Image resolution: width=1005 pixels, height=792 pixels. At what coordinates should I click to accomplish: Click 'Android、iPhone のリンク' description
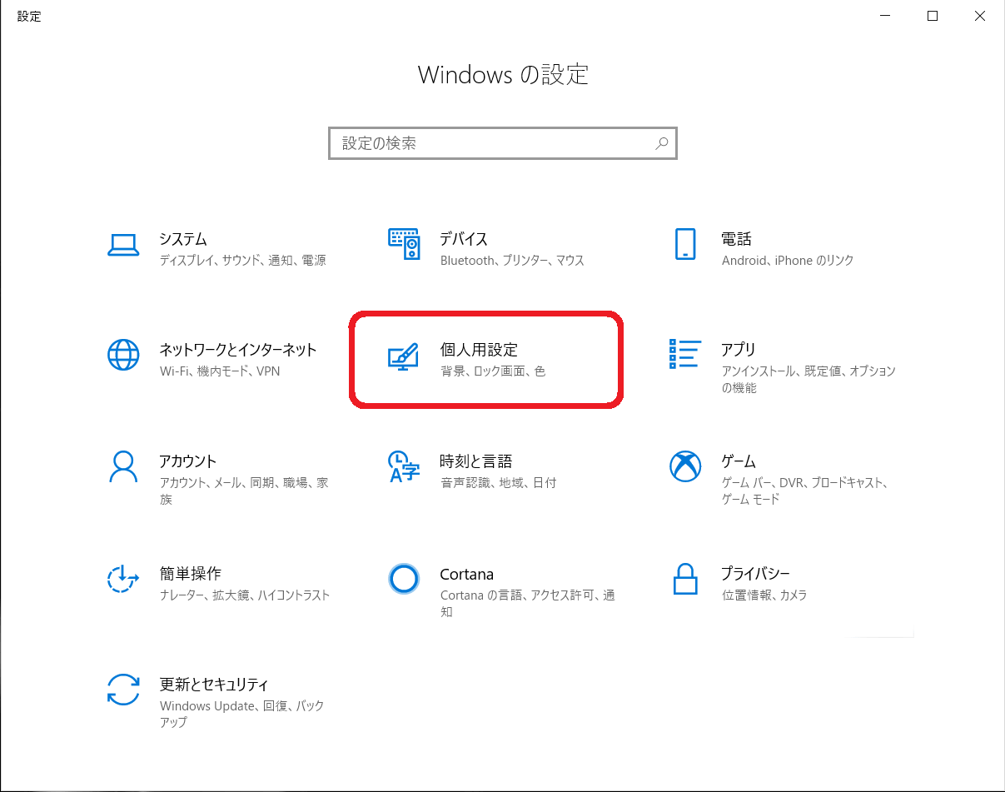coord(788,261)
